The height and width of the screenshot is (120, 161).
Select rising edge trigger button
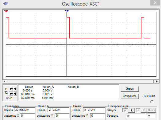click(125, 110)
